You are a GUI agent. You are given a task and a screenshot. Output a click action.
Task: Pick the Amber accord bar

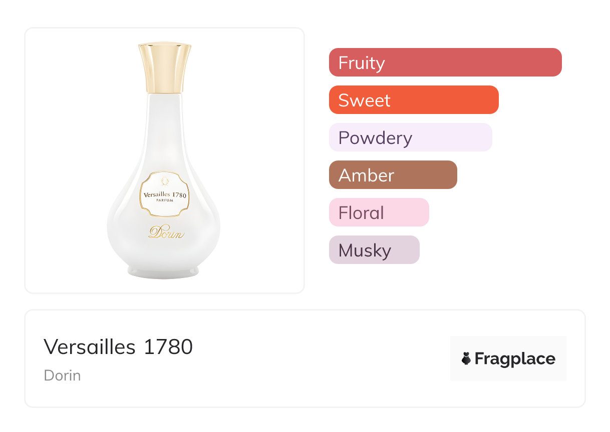pyautogui.click(x=393, y=175)
